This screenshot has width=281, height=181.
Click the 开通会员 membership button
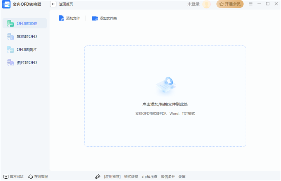tap(230, 4)
